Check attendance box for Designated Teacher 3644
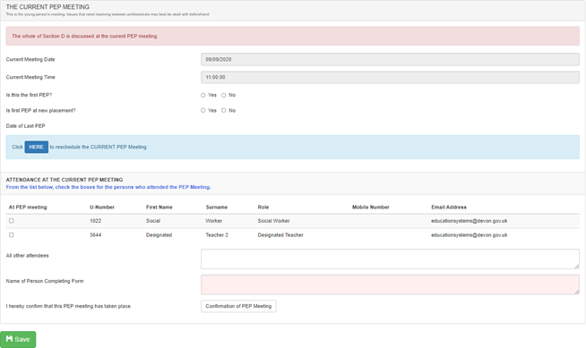This screenshot has width=586, height=348. (12, 235)
